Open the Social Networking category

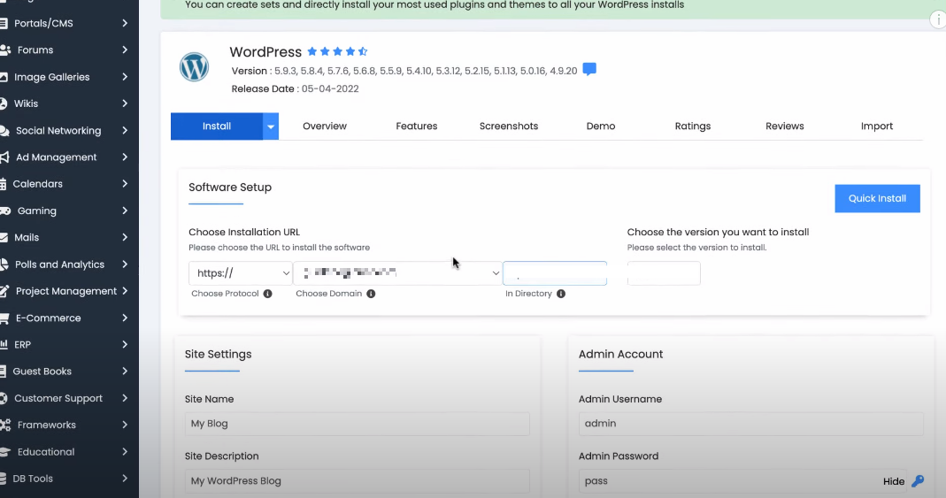(58, 130)
